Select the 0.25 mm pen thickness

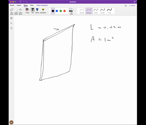(x=82, y=11)
